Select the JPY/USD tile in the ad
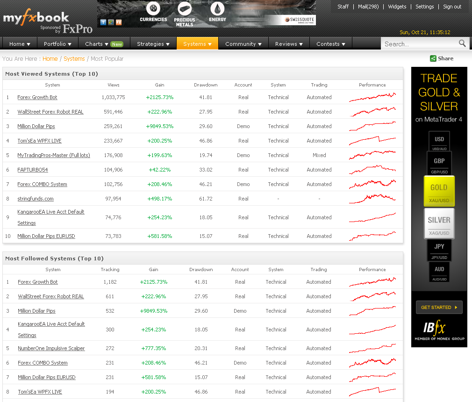This screenshot has height=402, width=472. pyautogui.click(x=439, y=250)
